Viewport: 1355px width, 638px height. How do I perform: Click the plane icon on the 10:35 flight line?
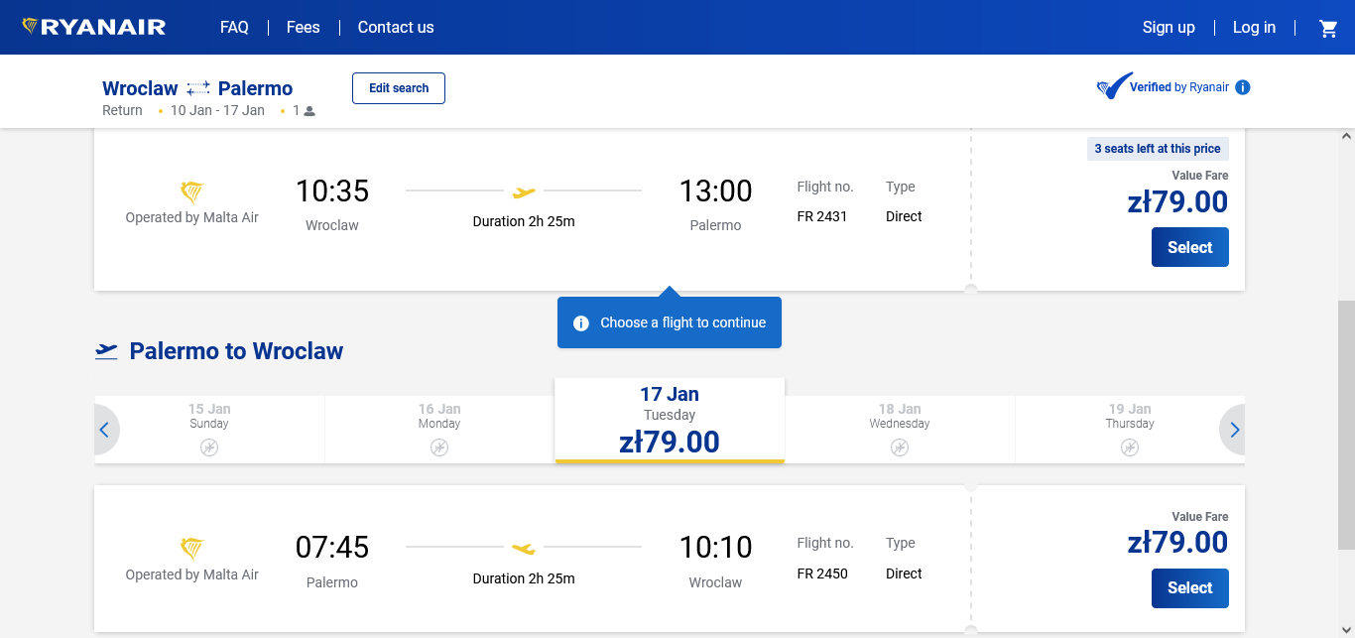524,191
